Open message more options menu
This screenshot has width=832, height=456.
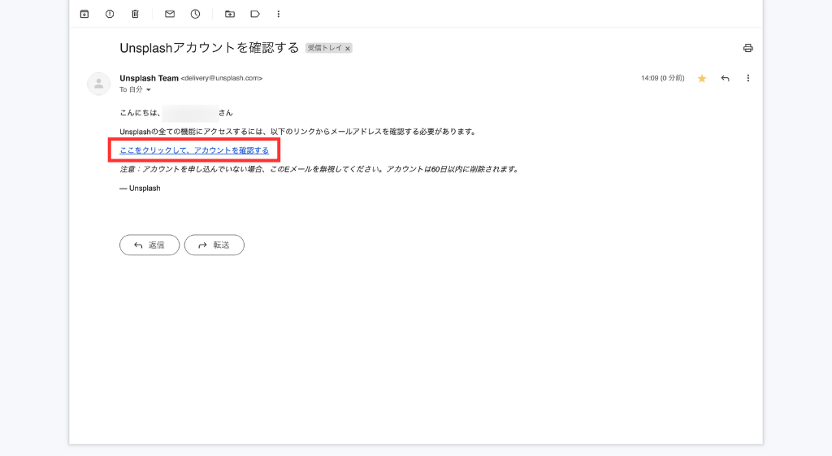(x=748, y=79)
